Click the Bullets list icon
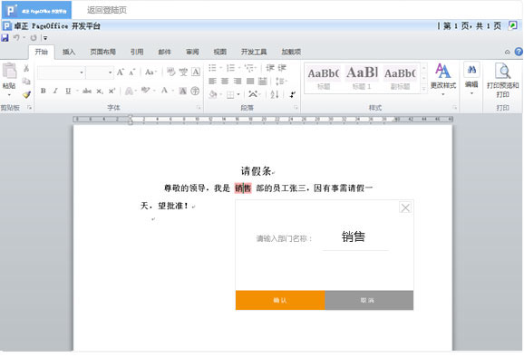Viewport: 524px width, 357px height. (x=212, y=68)
